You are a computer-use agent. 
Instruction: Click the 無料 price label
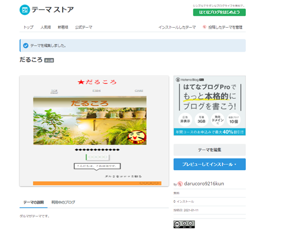pos(177,193)
